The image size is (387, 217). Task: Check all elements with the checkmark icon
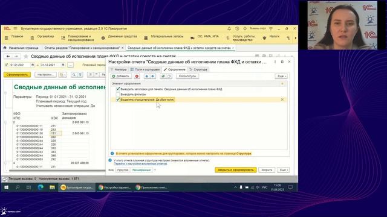(x=163, y=77)
